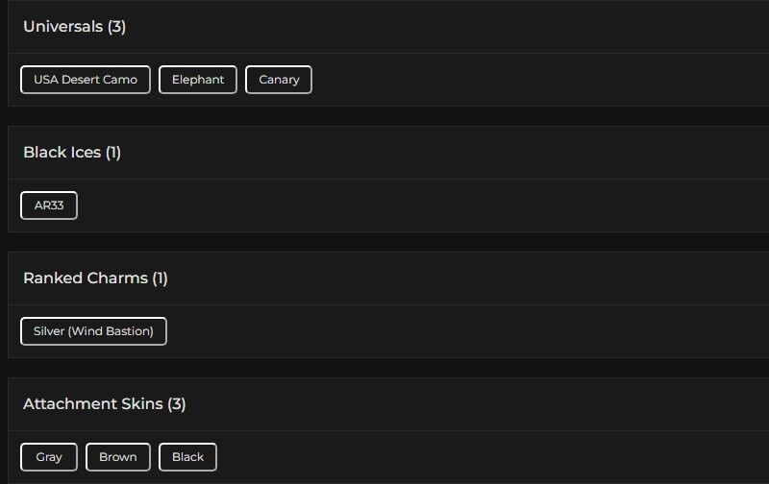Viewport: 769px width, 484px height.
Task: Collapse the Attachment Skins section heading
Action: click(x=92, y=404)
